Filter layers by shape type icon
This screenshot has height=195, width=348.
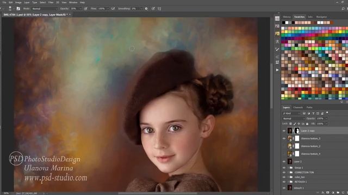pos(318,113)
